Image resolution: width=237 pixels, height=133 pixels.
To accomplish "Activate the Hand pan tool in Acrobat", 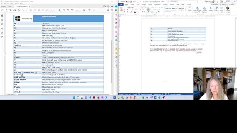I will click(64, 10).
